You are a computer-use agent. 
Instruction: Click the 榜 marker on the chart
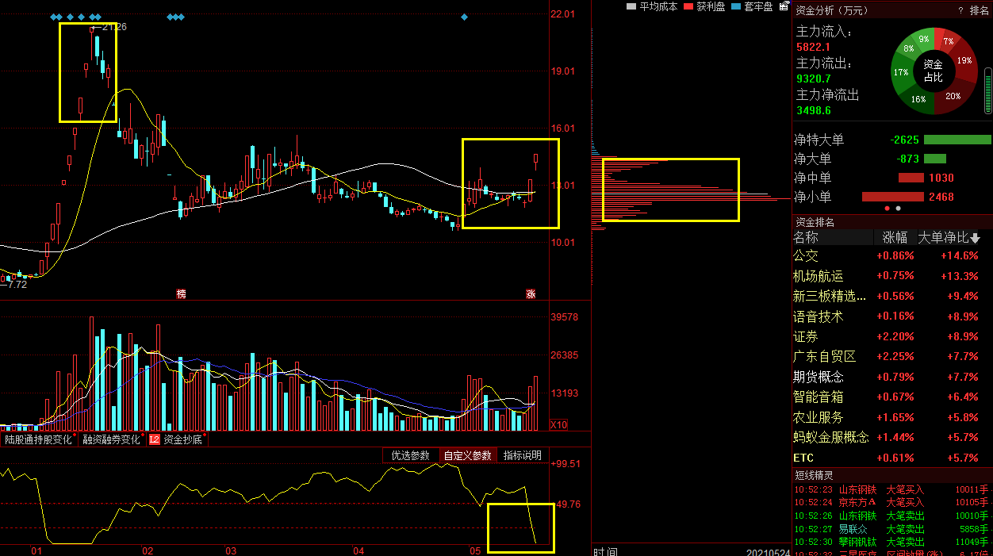click(x=181, y=294)
